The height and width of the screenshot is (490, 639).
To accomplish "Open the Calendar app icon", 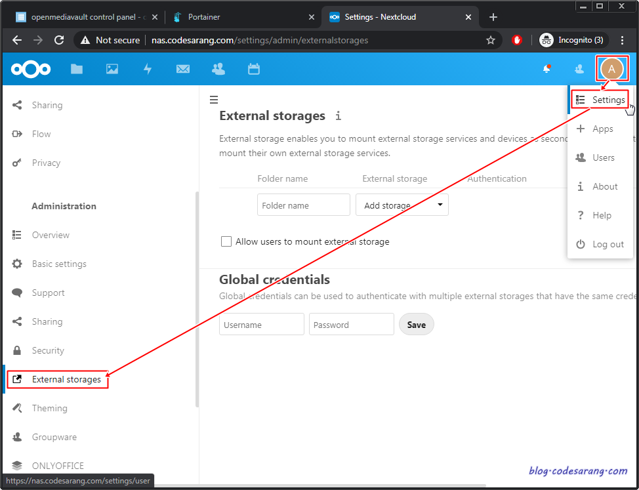I will click(254, 70).
